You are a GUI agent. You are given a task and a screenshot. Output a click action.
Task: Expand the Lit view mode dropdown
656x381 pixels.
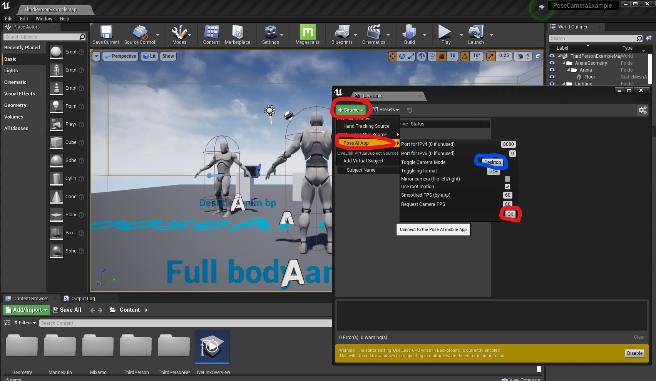pyautogui.click(x=149, y=56)
